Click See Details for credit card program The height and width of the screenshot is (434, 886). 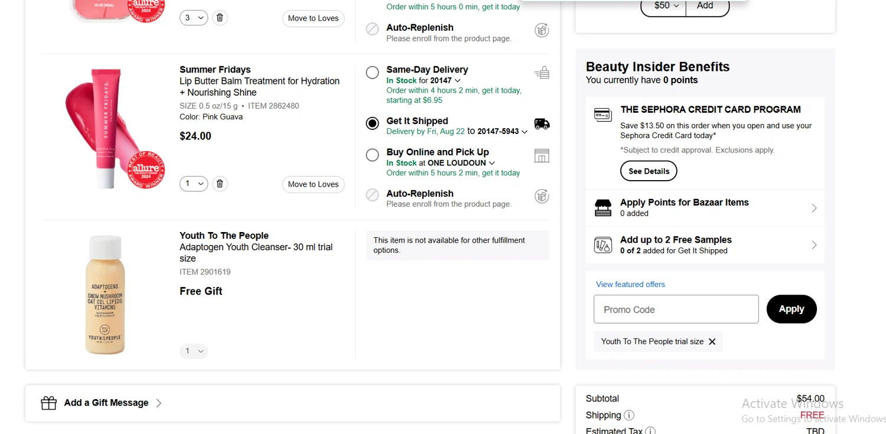(x=649, y=171)
